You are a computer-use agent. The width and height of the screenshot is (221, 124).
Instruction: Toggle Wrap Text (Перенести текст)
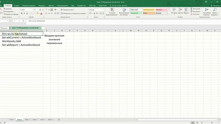(x=67, y=10)
